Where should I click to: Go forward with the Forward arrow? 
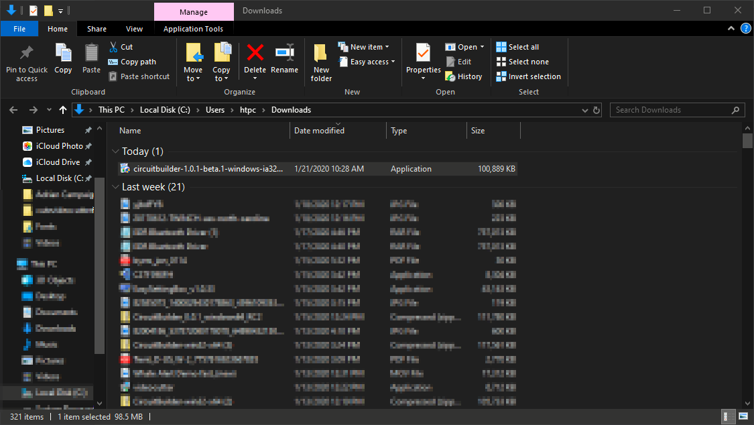34,110
